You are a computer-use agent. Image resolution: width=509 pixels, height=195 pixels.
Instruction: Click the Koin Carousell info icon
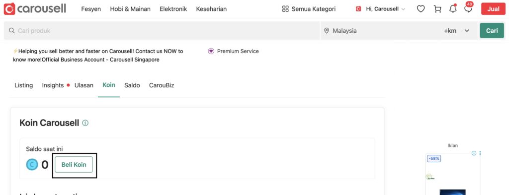85,123
